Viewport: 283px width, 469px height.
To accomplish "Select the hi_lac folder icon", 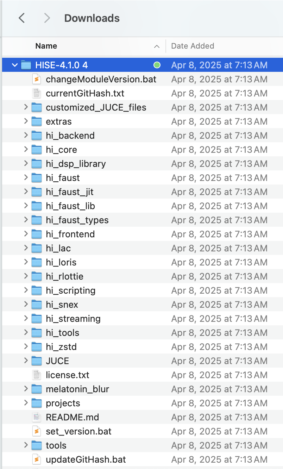I will [x=37, y=248].
